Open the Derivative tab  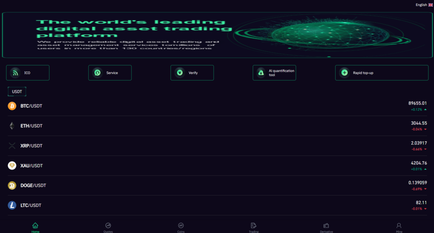tap(326, 228)
